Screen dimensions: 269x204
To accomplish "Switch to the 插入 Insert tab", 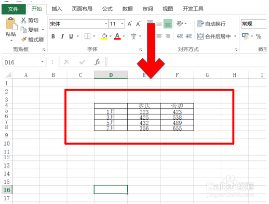I will [x=57, y=9].
